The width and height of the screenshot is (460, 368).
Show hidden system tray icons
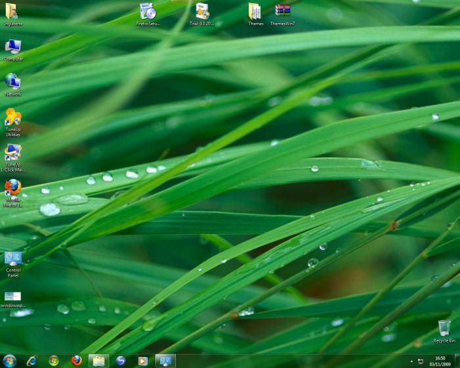pos(412,361)
